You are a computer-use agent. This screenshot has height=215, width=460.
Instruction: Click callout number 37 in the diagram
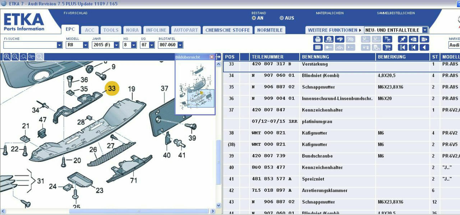click(x=165, y=89)
